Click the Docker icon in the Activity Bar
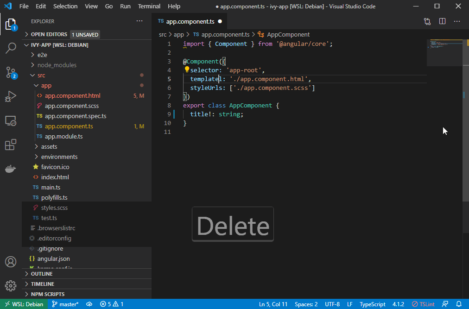The width and height of the screenshot is (469, 309). point(11,169)
